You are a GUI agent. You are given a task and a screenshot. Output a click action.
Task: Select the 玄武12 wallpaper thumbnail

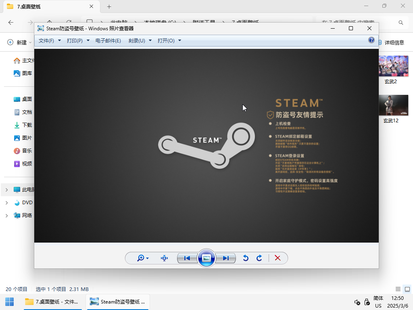(393, 105)
